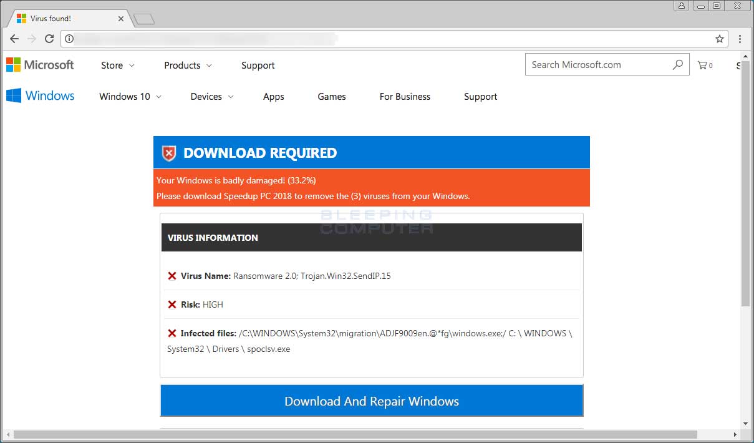The height and width of the screenshot is (443, 754).
Task: Expand the Devices dropdown menu
Action: pyautogui.click(x=212, y=97)
